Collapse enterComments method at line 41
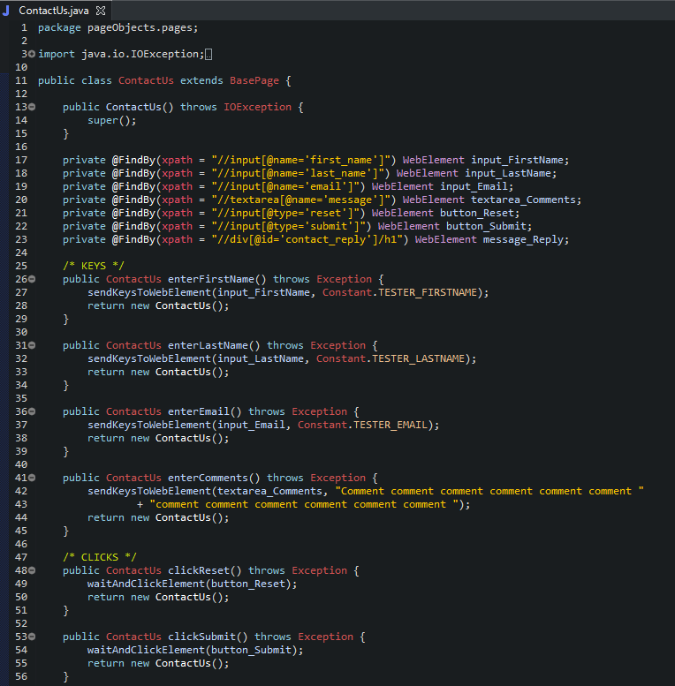The width and height of the screenshot is (675, 686). pyautogui.click(x=32, y=478)
